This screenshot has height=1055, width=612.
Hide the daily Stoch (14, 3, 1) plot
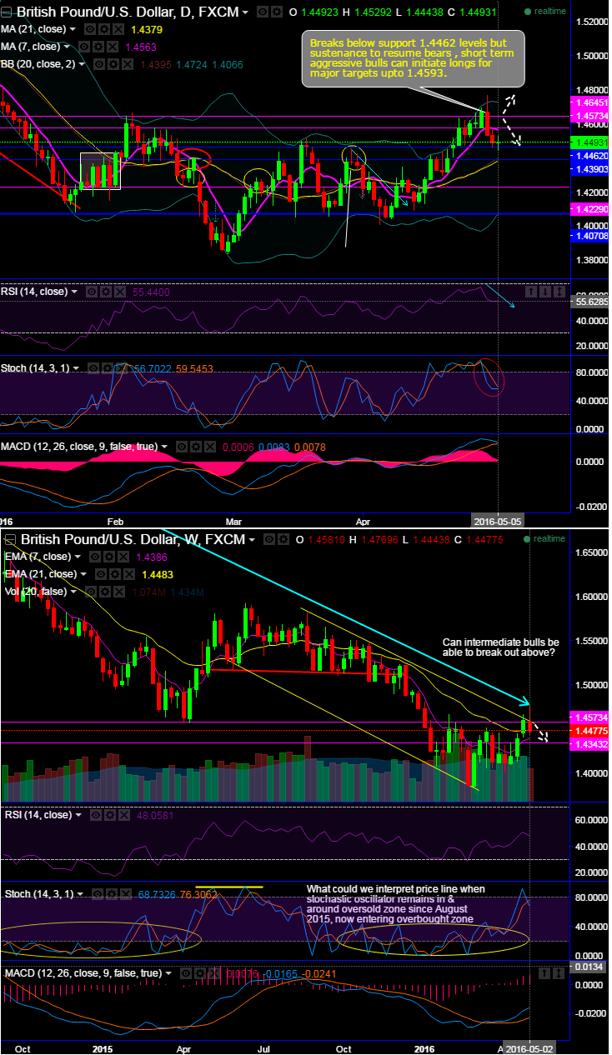pyautogui.click(x=93, y=367)
